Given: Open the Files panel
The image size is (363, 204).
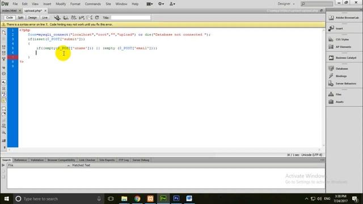Looking at the screenshot, I should 335,95.
